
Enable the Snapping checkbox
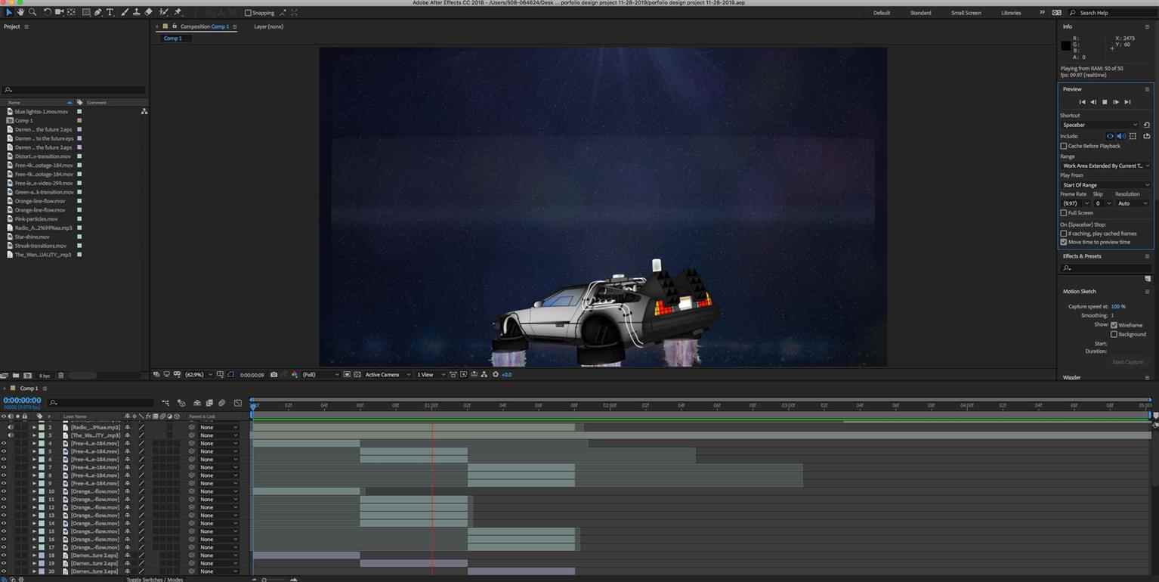click(248, 13)
